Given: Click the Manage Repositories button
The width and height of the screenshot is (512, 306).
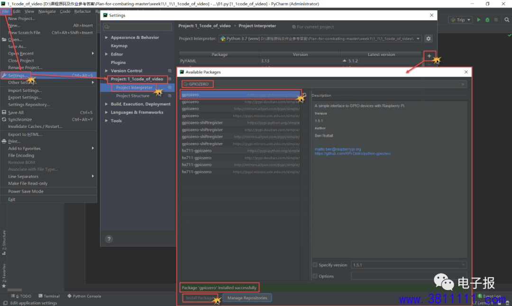Looking at the screenshot, I should click(x=247, y=298).
